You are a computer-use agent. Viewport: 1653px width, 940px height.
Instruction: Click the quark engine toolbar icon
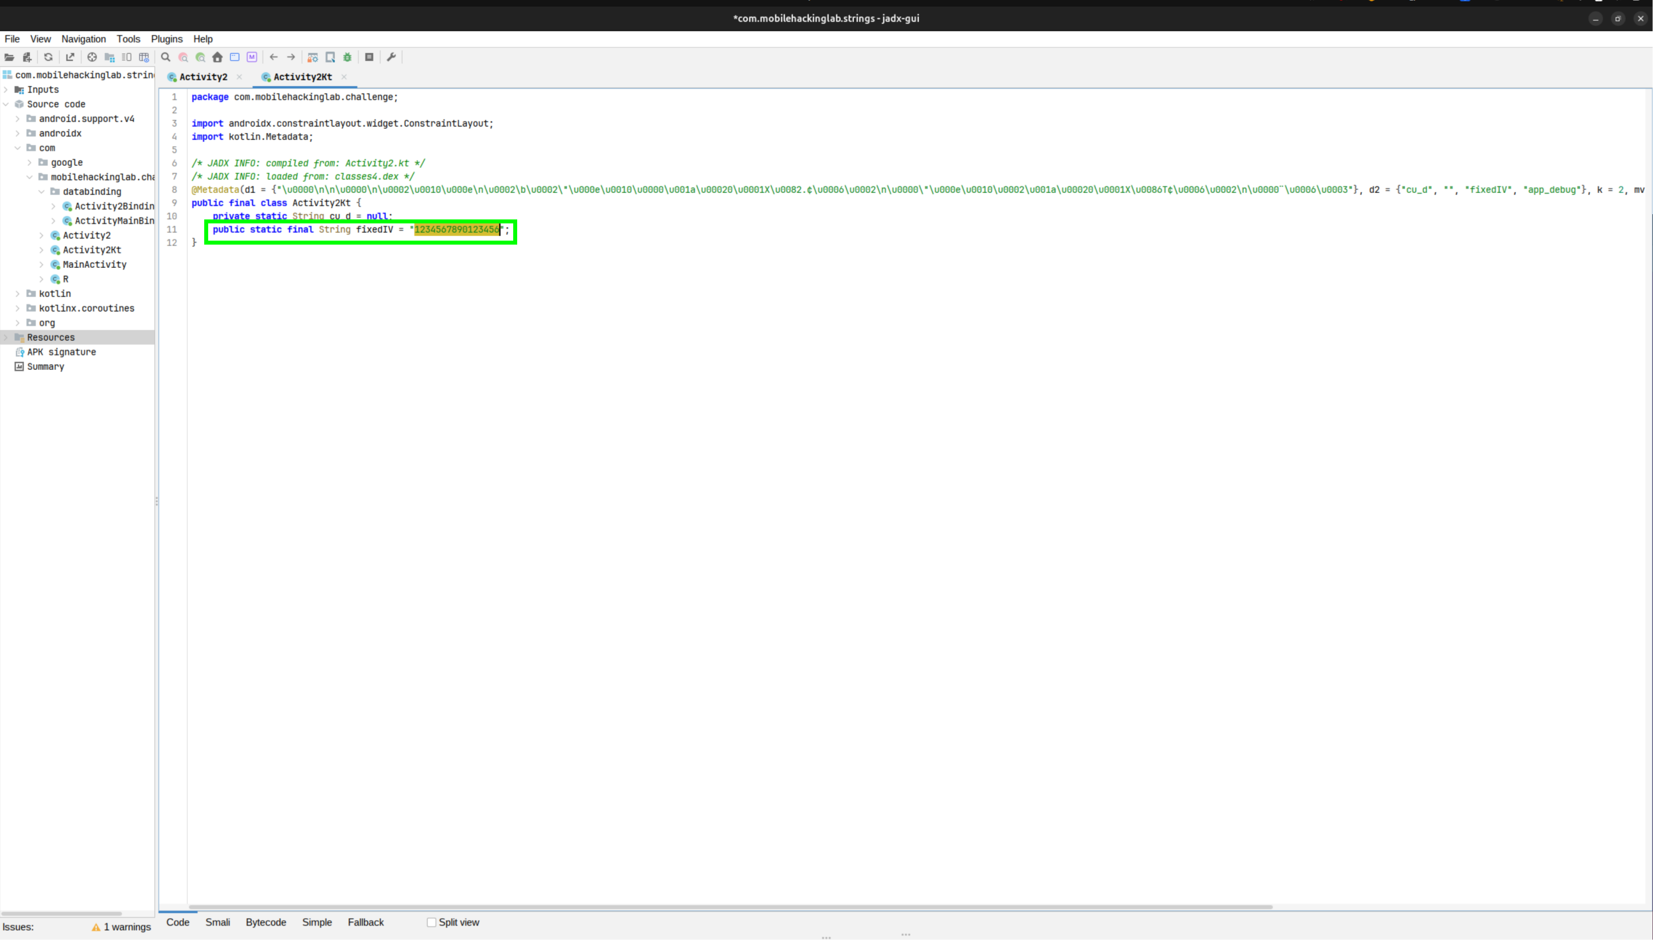330,58
